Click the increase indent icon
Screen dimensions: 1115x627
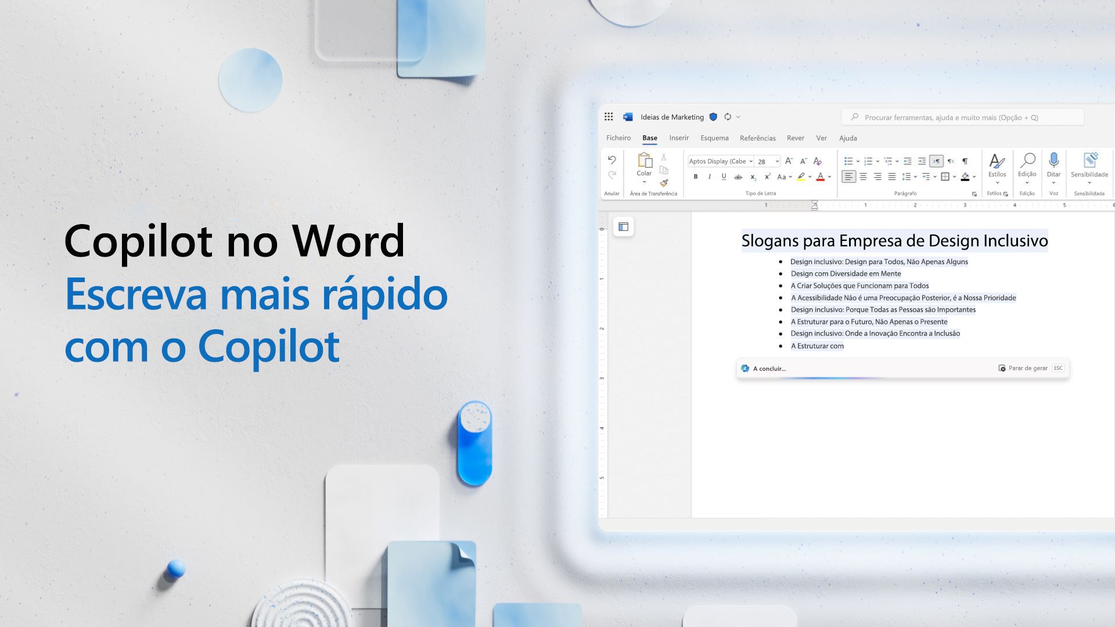pos(922,161)
